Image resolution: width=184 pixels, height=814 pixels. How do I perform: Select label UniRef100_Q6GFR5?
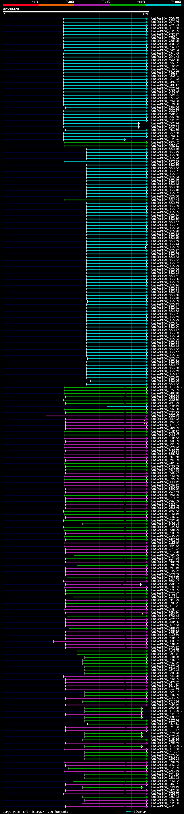165,708
